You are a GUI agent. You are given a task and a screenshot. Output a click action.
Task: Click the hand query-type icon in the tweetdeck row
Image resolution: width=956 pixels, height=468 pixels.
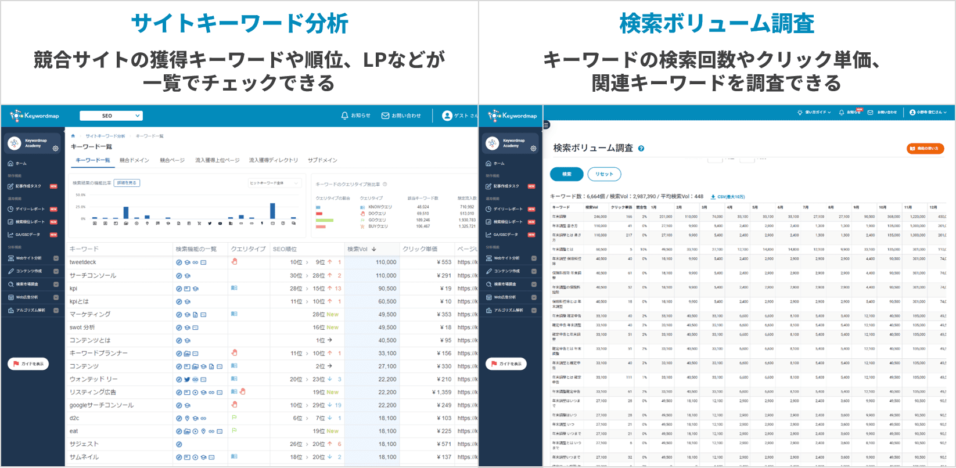[235, 262]
